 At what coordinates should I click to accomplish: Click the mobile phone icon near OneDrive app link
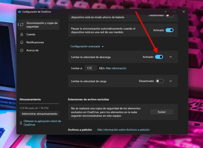pos(21,123)
